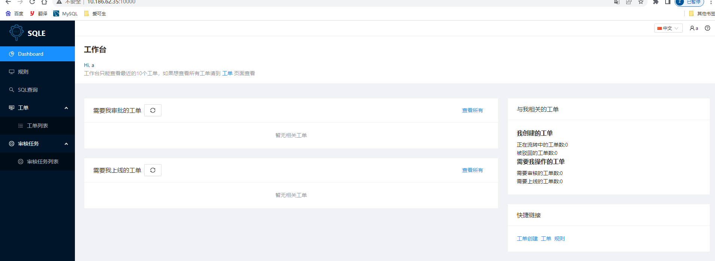Image resolution: width=715 pixels, height=261 pixels.
Task: Bookmark this page with the star icon
Action: [x=641, y=2]
